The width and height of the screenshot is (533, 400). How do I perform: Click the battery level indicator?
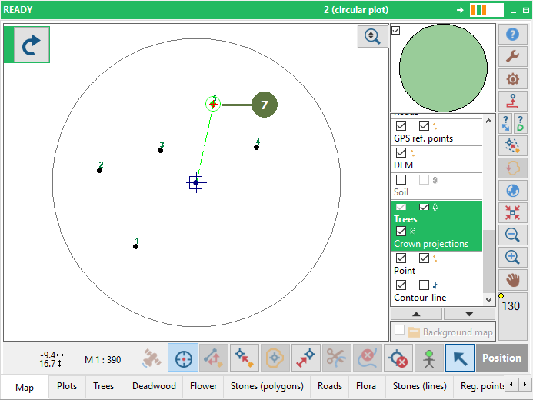tap(486, 10)
